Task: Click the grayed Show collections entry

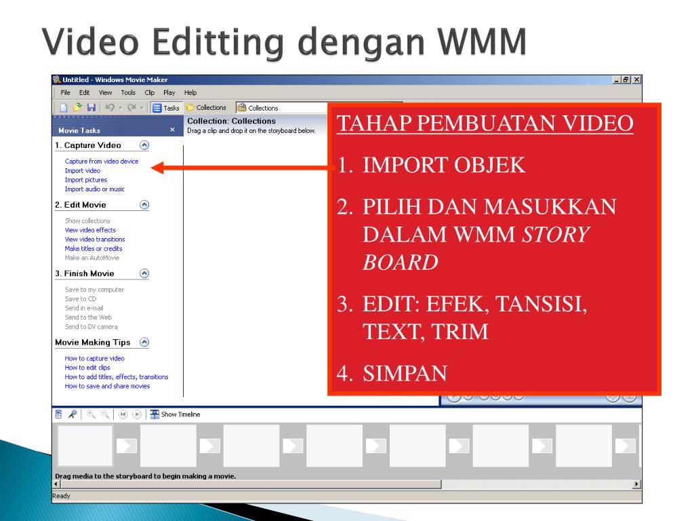Action: 87,220
